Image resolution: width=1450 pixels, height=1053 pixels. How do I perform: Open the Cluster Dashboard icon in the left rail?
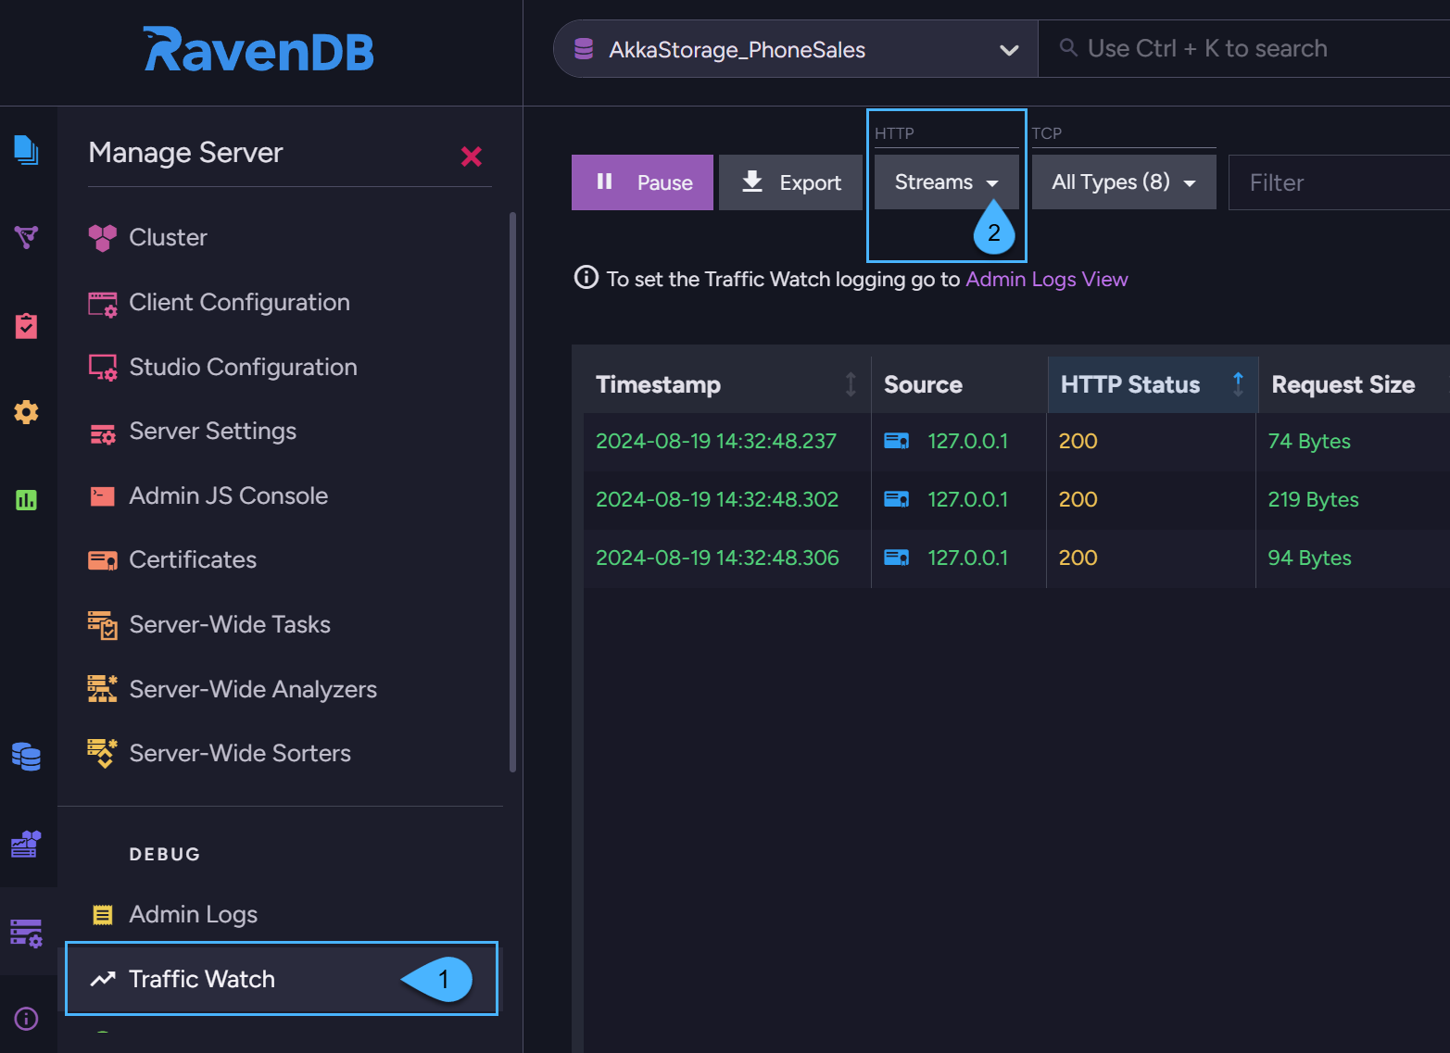tap(26, 844)
